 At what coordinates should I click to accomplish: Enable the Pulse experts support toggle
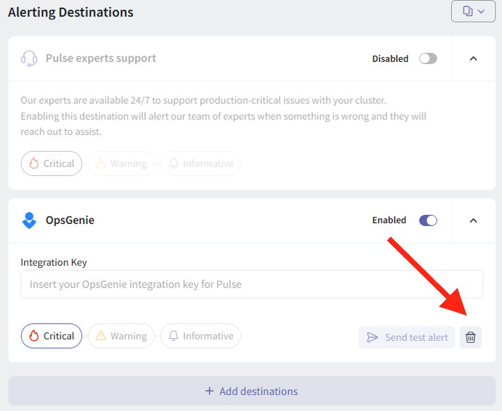click(x=428, y=58)
